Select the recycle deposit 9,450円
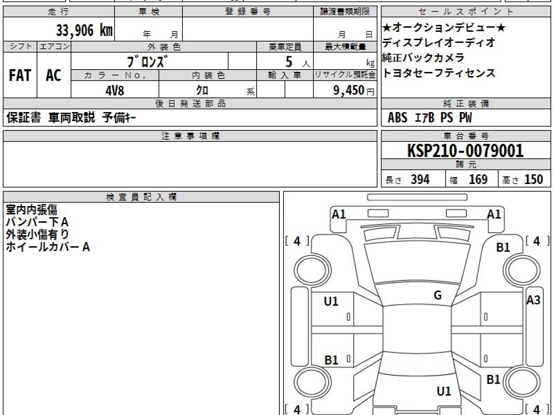The height and width of the screenshot is (415, 554). 354,90
